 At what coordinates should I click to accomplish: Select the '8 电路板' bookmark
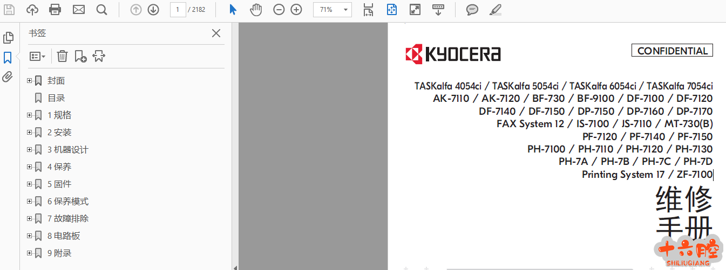(x=63, y=236)
